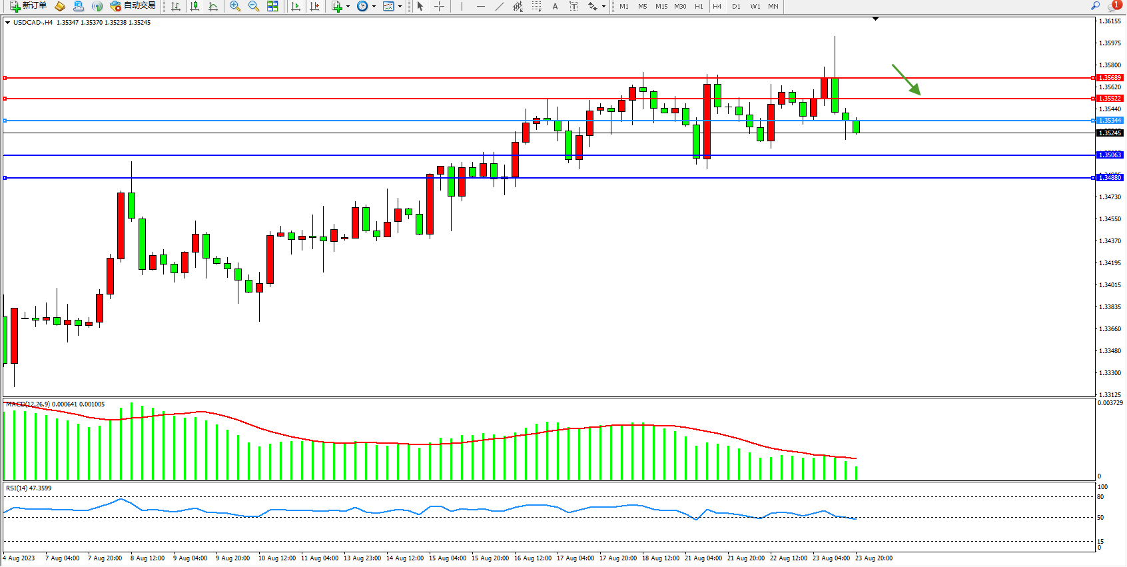This screenshot has width=1127, height=567.
Task: Click the 1.35689 red price level label
Action: click(x=1109, y=78)
